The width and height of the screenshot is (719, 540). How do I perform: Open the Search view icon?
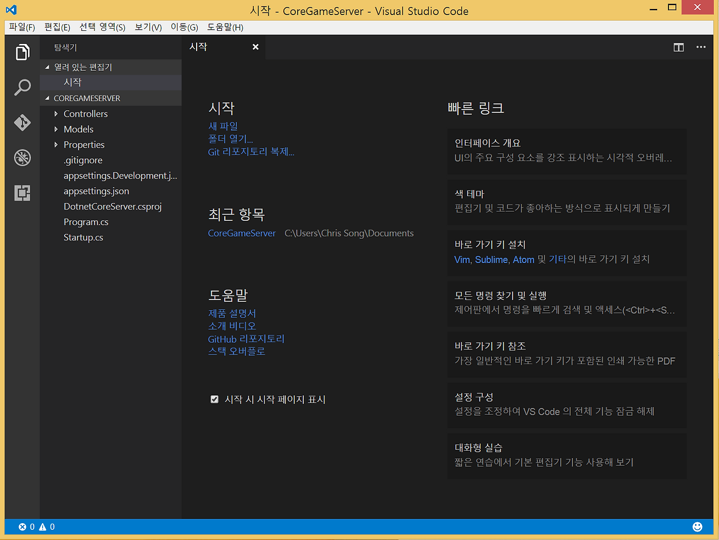tap(22, 87)
